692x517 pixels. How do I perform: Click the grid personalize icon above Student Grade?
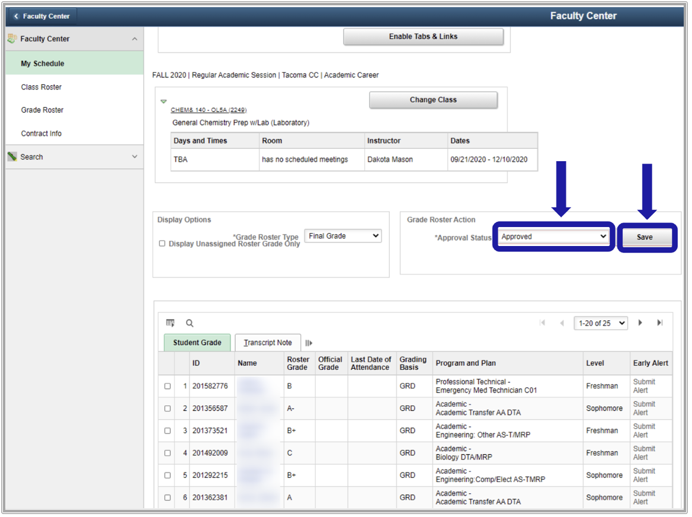tap(170, 323)
